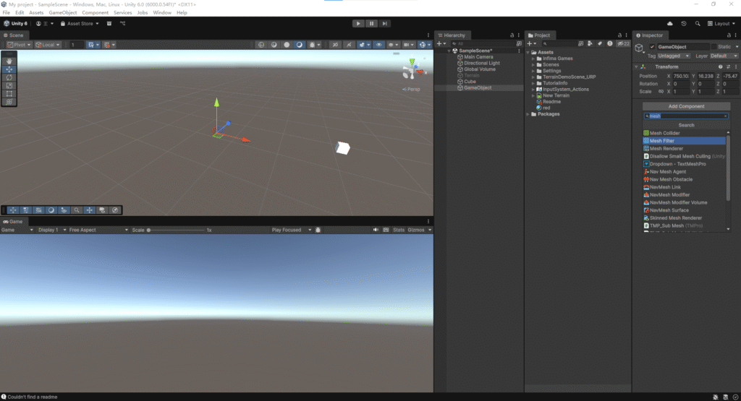Open the GameObject menu
This screenshot has height=401, width=741.
[x=62, y=13]
